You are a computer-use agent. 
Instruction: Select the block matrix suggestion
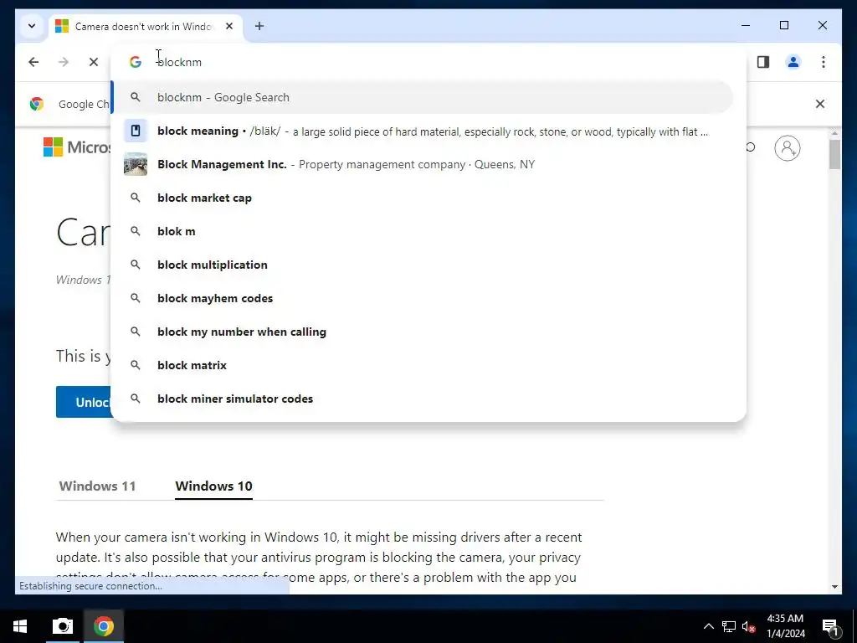click(x=422, y=365)
